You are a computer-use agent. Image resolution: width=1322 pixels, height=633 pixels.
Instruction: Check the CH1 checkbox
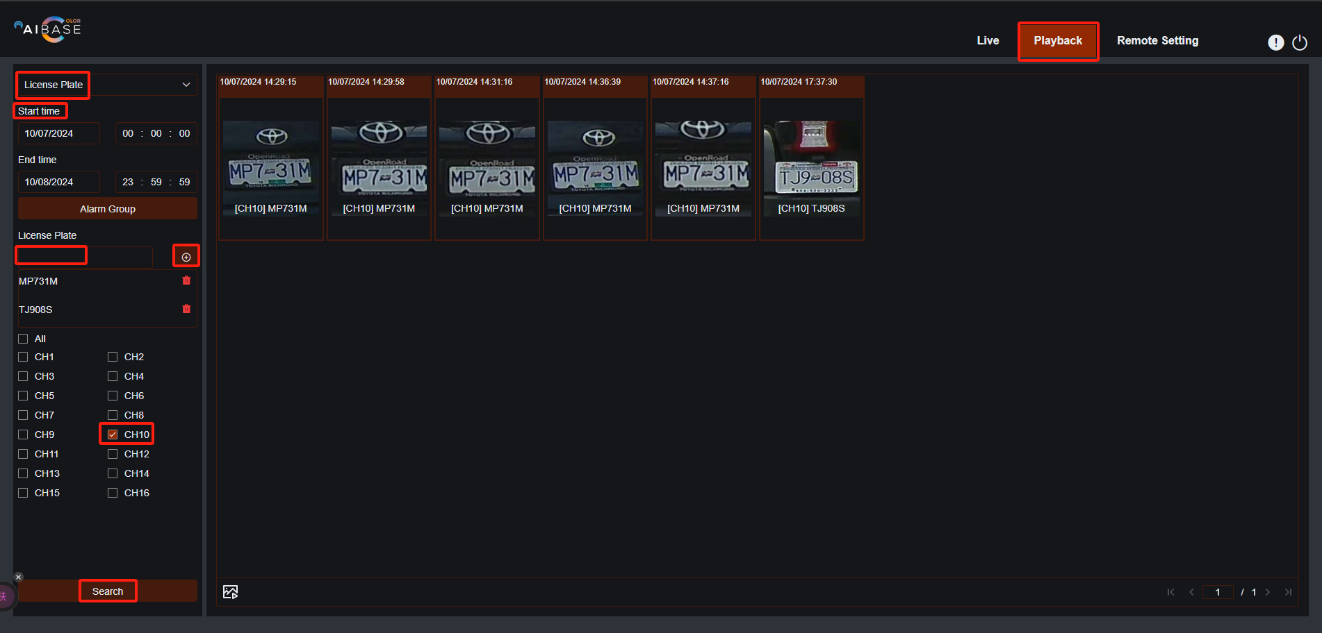23,357
